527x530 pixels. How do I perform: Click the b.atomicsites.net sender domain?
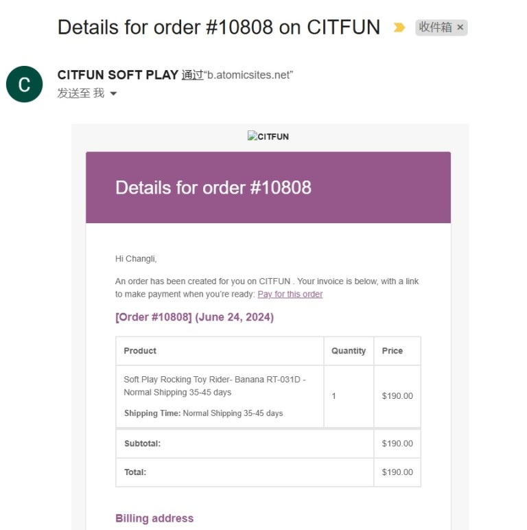[x=248, y=76]
